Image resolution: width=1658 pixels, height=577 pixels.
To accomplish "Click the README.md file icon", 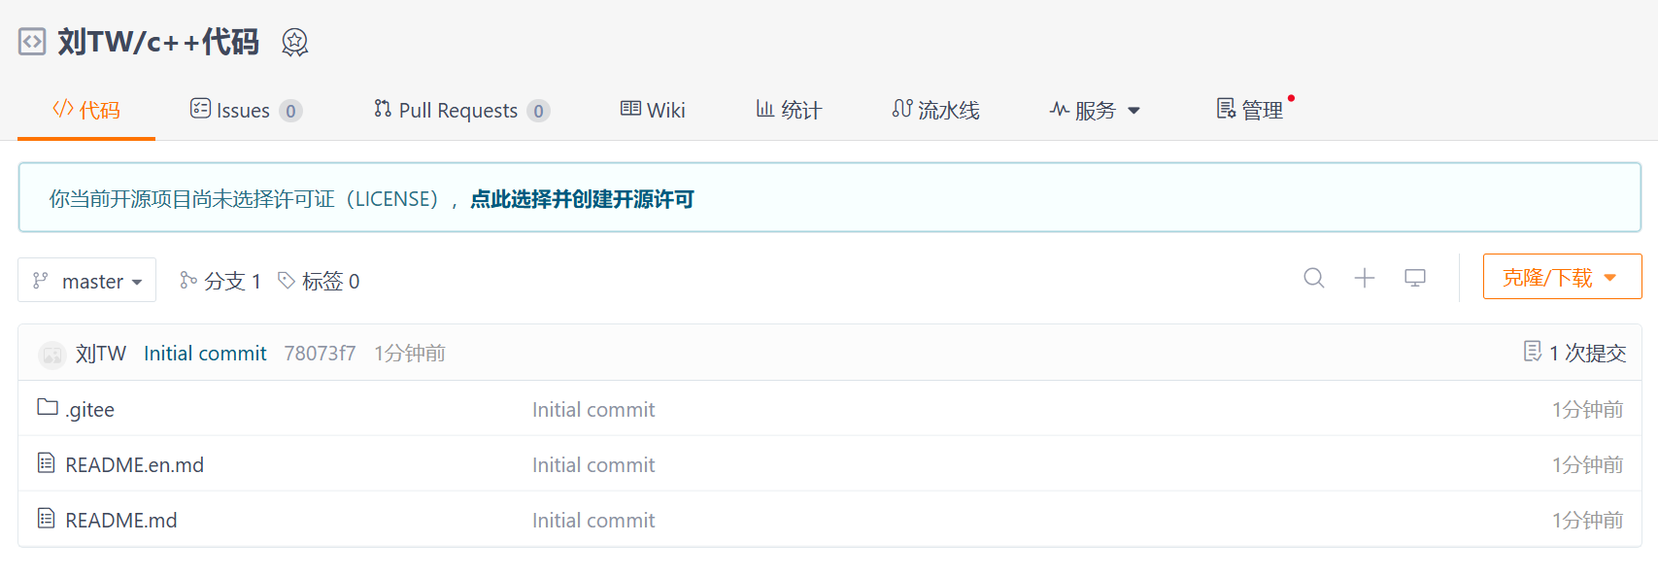I will 46,519.
